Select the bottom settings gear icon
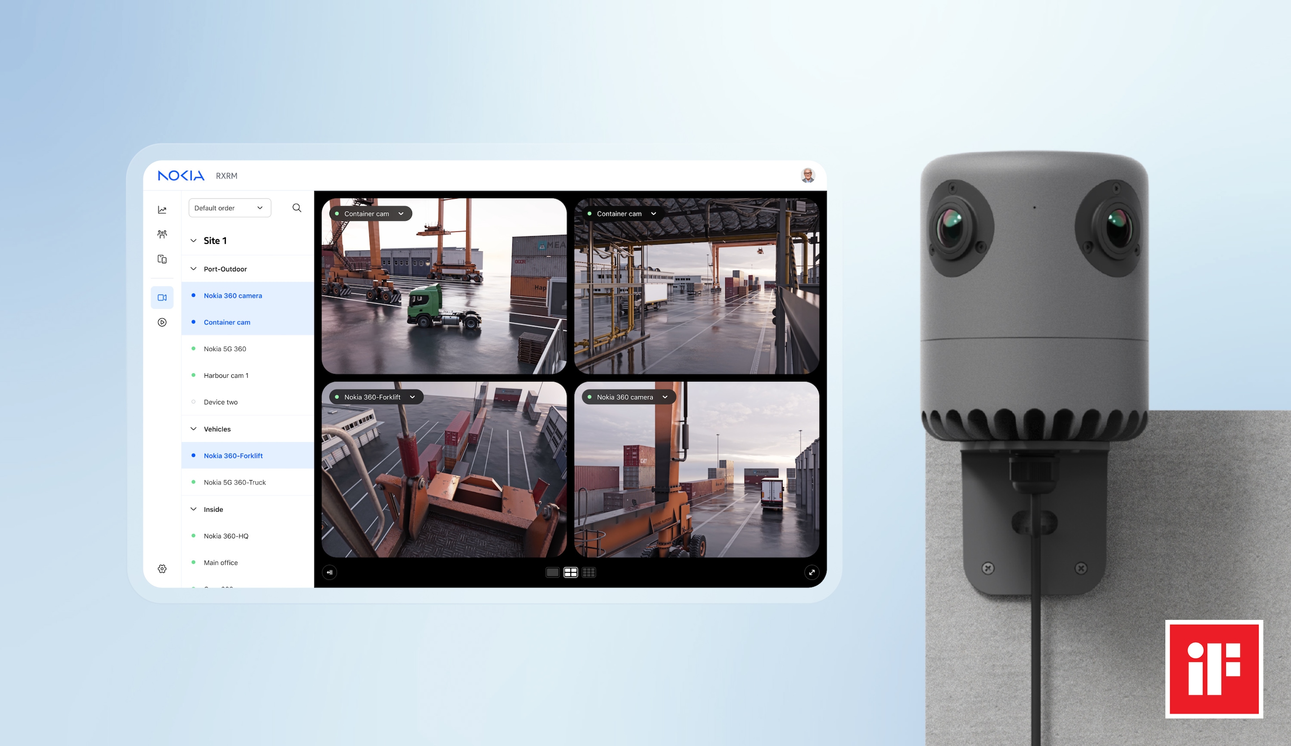1291x746 pixels. pyautogui.click(x=162, y=569)
